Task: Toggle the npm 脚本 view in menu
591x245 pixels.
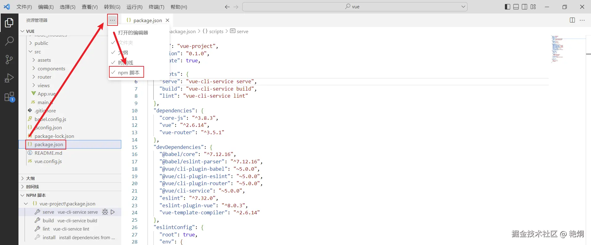Action: tap(127, 72)
